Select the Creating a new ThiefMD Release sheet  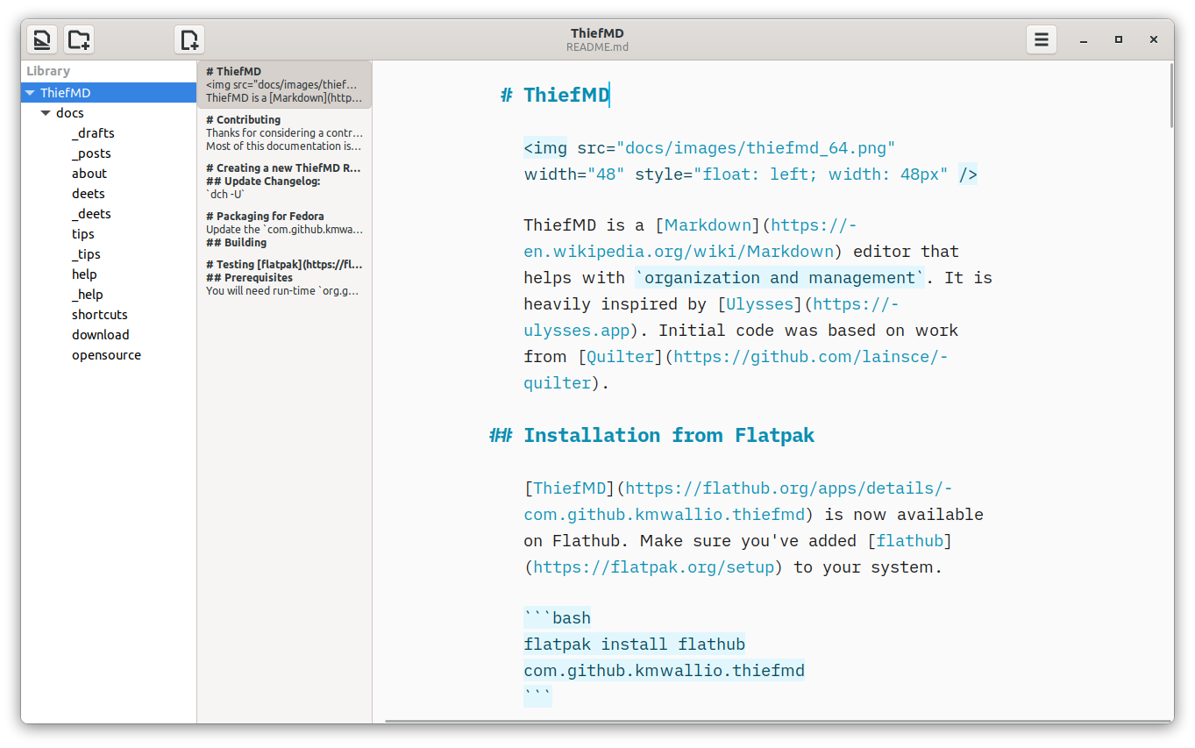tap(284, 181)
